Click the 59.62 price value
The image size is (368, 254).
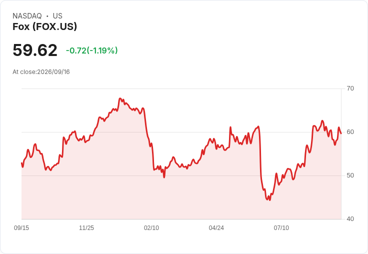(35, 50)
